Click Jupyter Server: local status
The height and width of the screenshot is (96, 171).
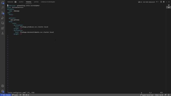147,95
